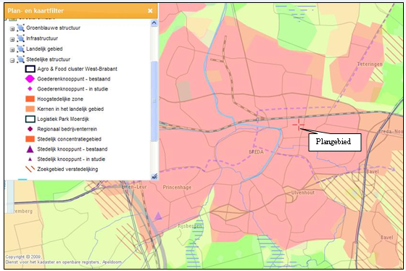Click the Logistiek Park Moerdijk legend symbol
406x271 pixels.
[x=30, y=119]
